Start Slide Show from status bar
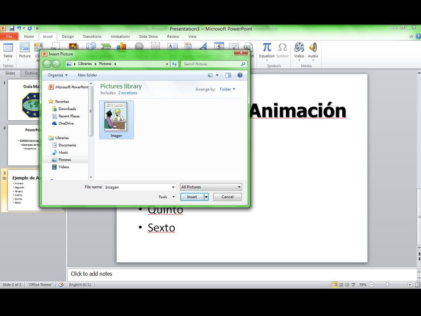Viewport: 421px width, 316px height. pos(353,285)
